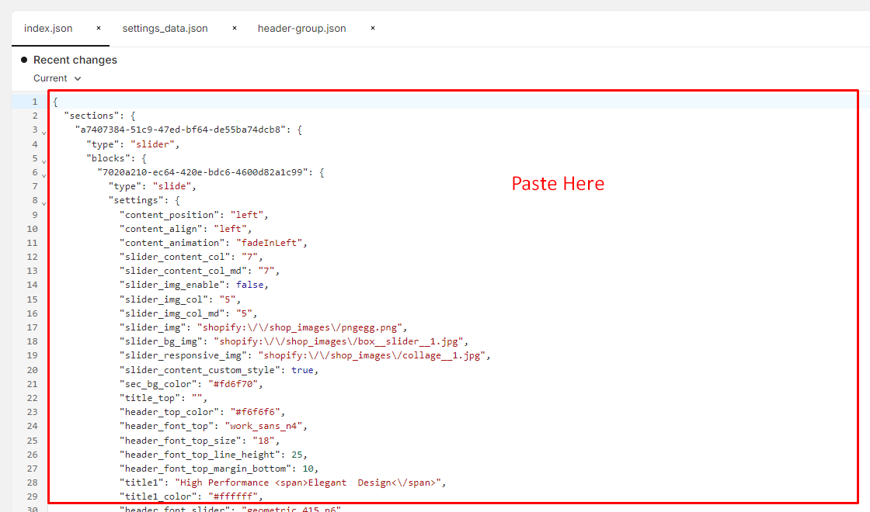Open the Current version dropdown
Image resolution: width=870 pixels, height=512 pixels.
(x=57, y=78)
